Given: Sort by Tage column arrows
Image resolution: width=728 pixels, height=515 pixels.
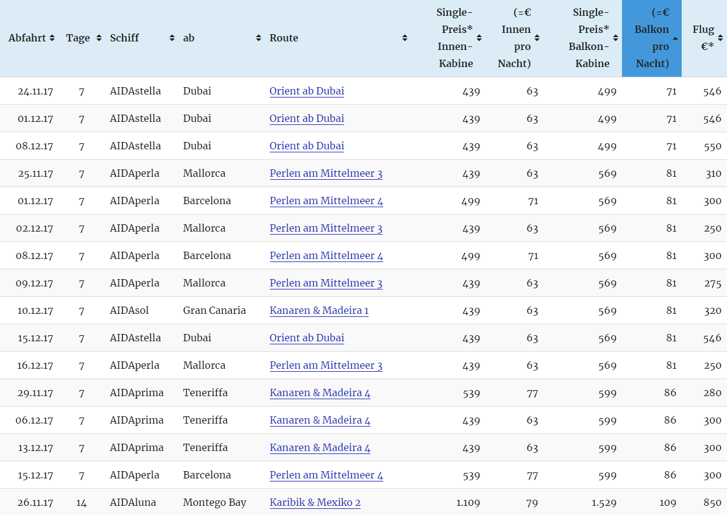Looking at the screenshot, I should pos(99,38).
